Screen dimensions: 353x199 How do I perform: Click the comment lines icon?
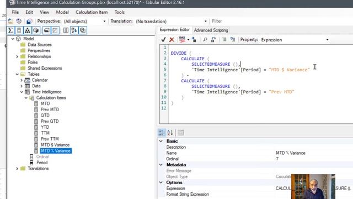[224, 40]
